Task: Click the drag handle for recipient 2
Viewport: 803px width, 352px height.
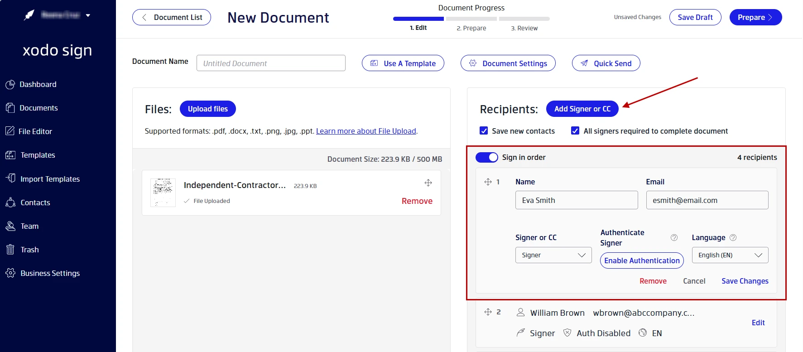Action: point(488,312)
